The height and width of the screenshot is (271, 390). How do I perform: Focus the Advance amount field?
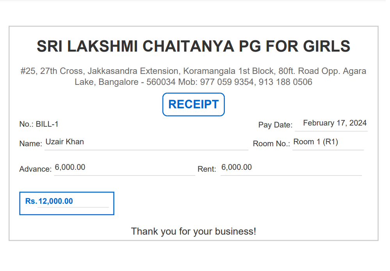[x=124, y=168]
